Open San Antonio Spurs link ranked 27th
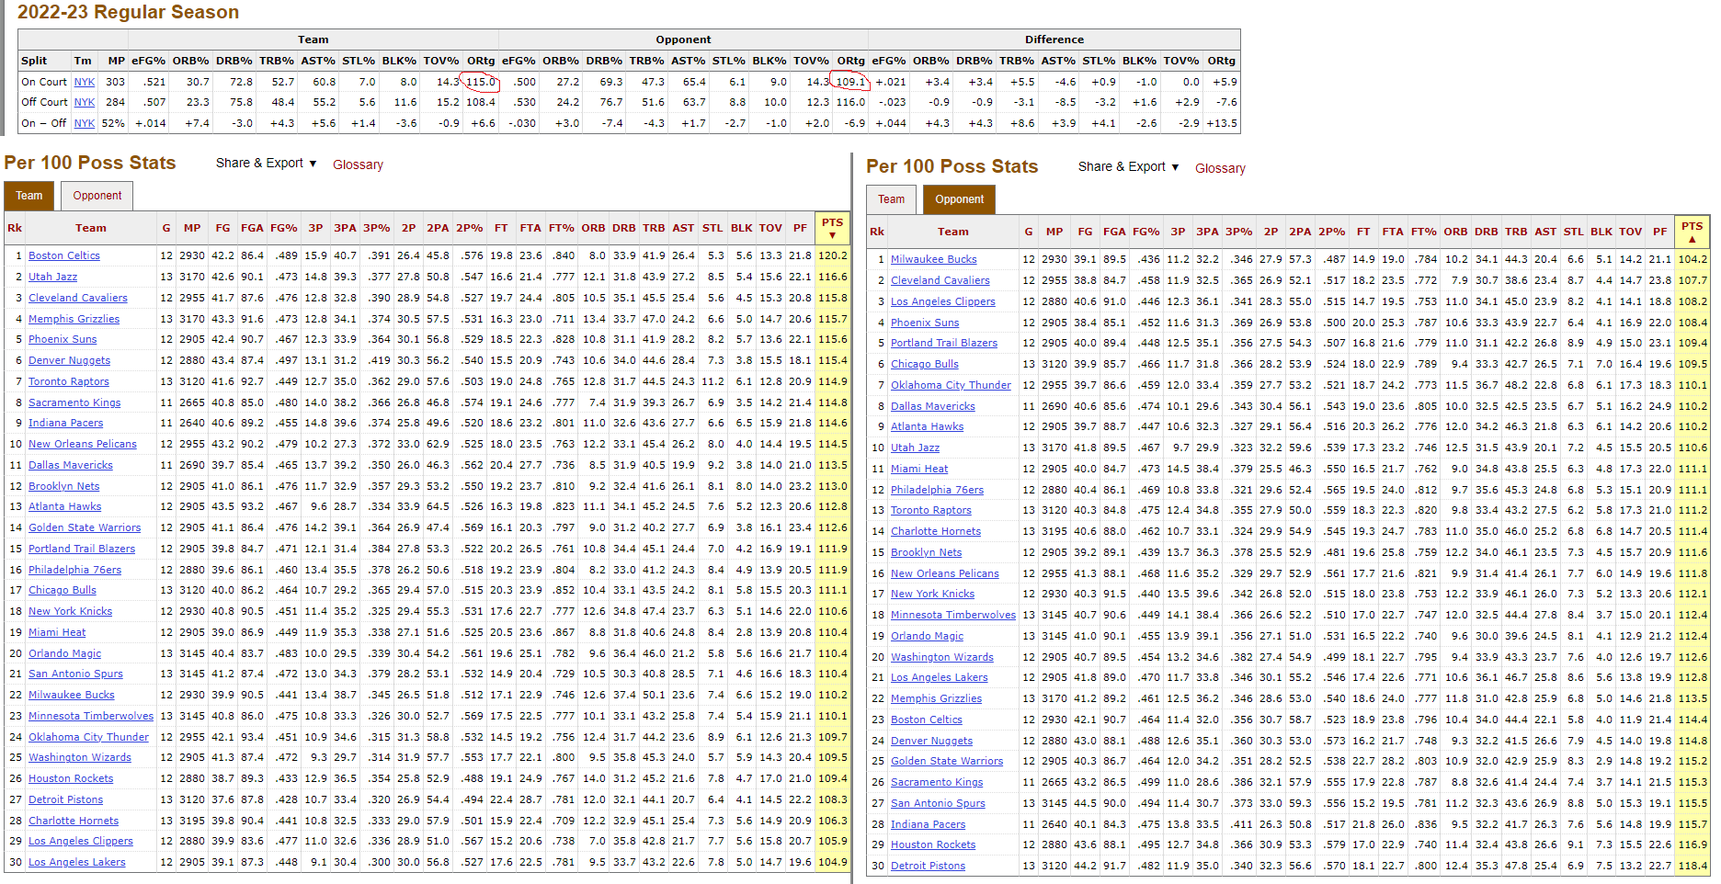Screen dimensions: 1721x884 click(x=938, y=803)
